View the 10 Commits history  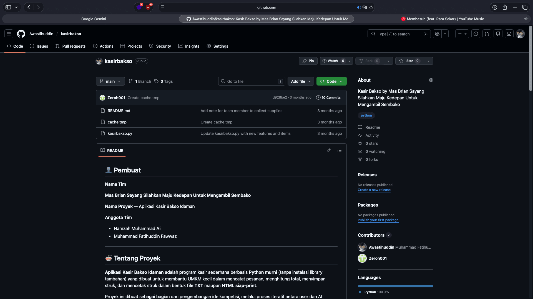[x=328, y=97]
